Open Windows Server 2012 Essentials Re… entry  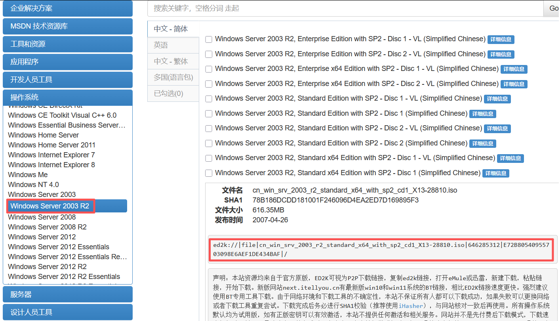click(x=67, y=257)
